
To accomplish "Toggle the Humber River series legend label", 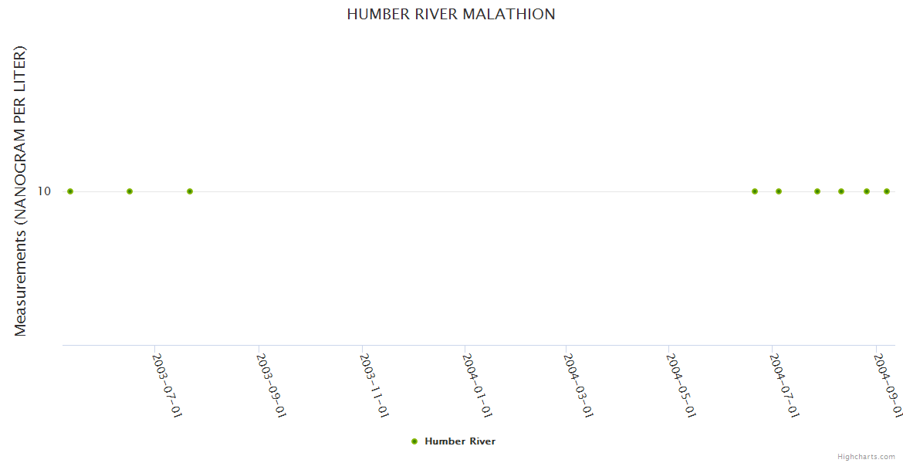I will (460, 441).
